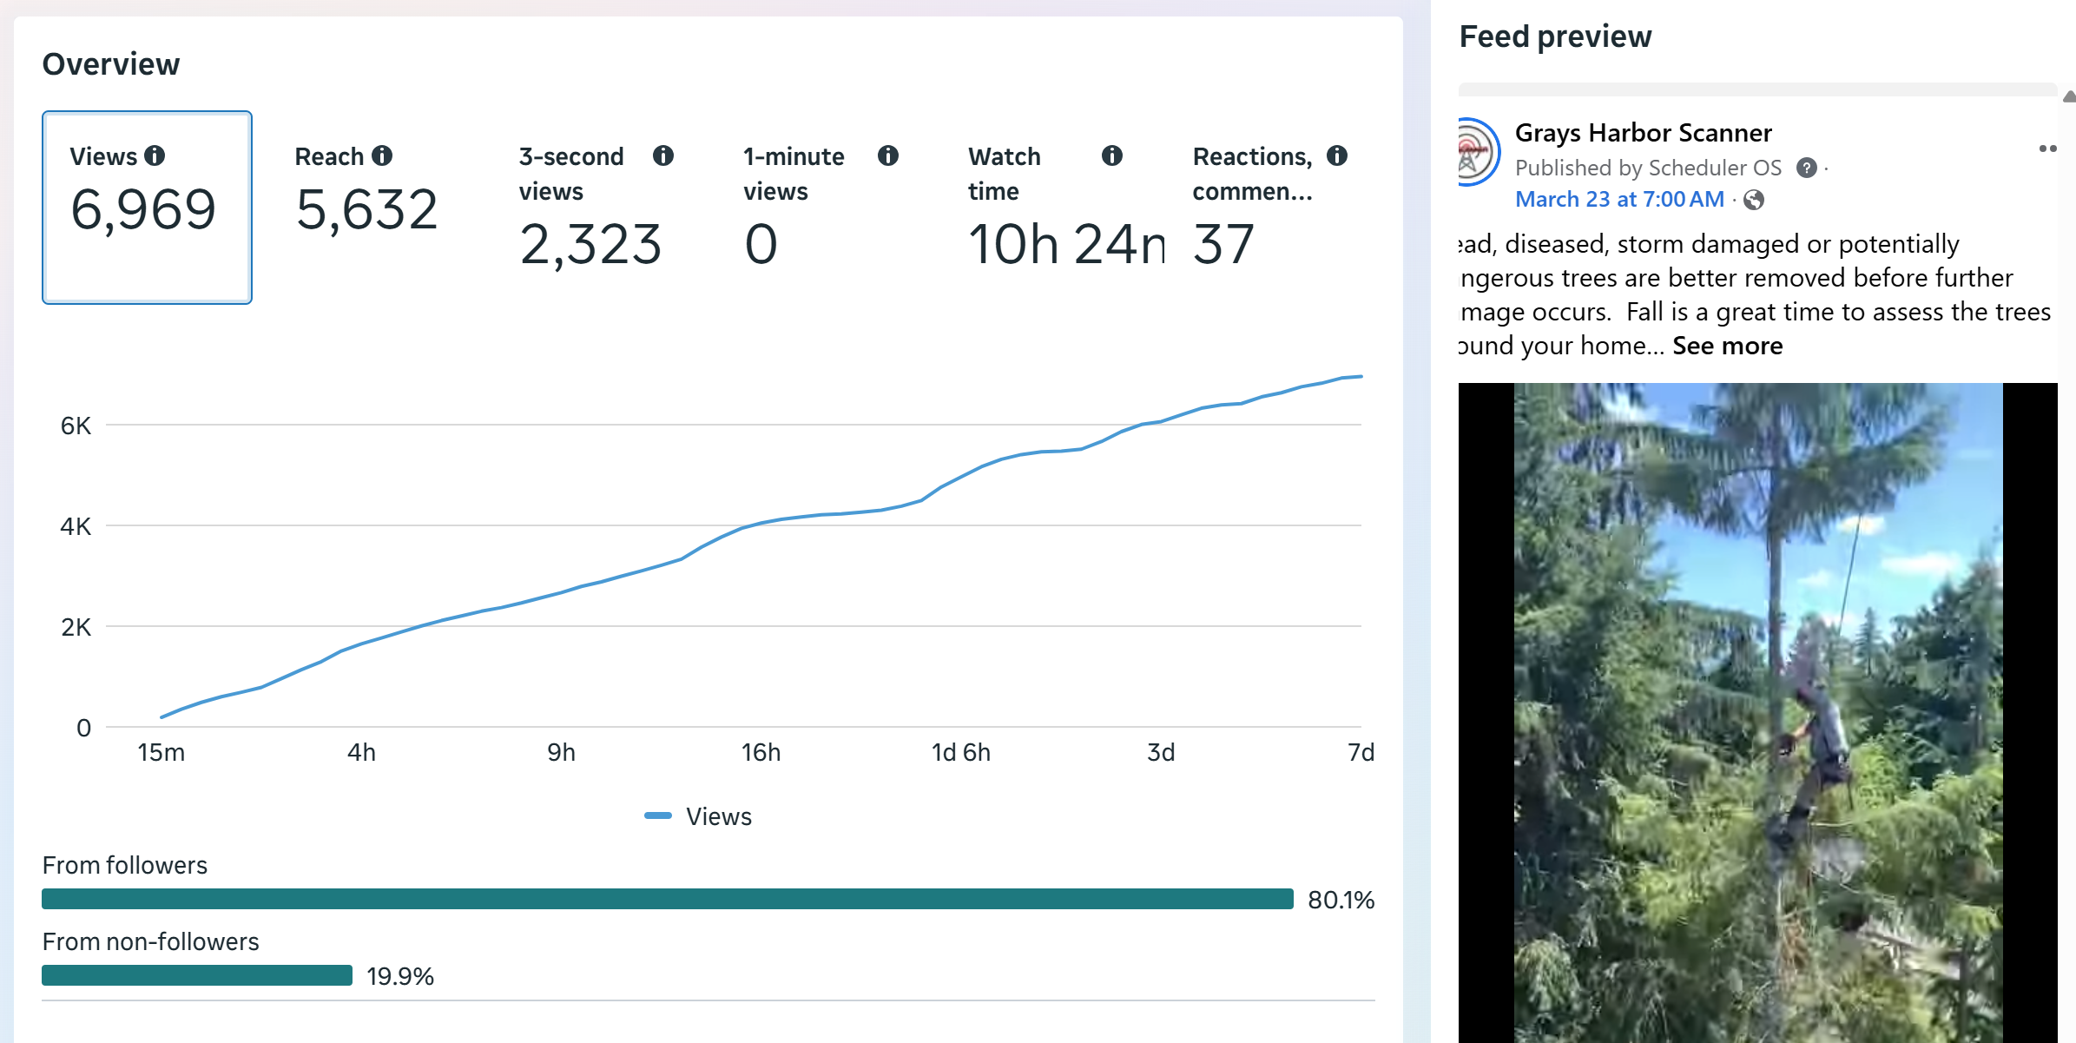Click the 1-minute views info icon
2076x1043 pixels.
pyautogui.click(x=887, y=155)
